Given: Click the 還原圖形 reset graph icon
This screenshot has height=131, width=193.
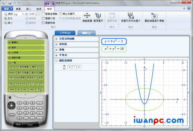Looking at the screenshot, I should pyautogui.click(x=98, y=16).
